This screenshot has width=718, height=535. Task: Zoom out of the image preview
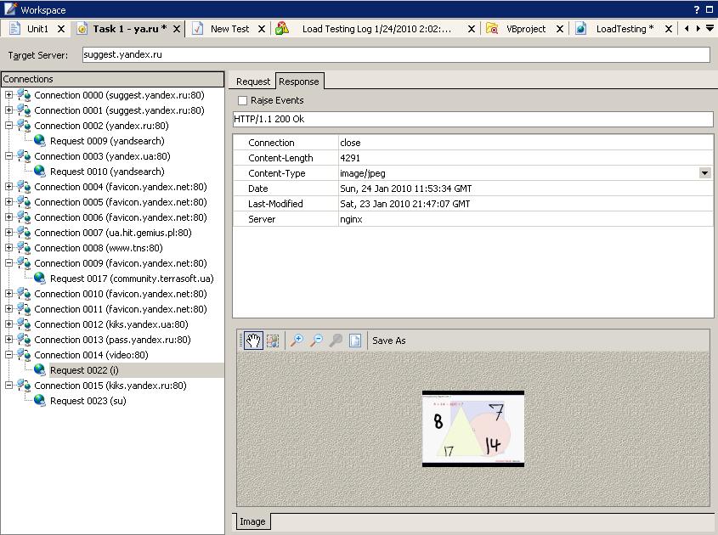[316, 341]
